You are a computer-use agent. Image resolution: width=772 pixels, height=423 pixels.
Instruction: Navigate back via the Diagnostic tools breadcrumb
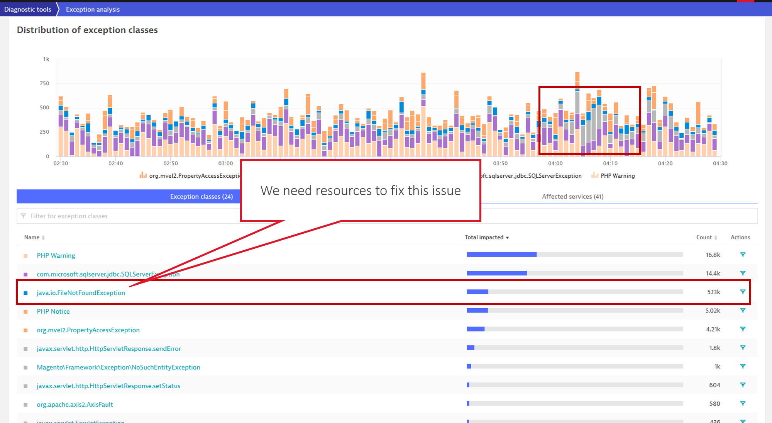tap(28, 9)
